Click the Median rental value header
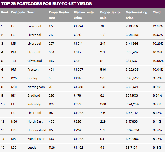 [84, 15]
